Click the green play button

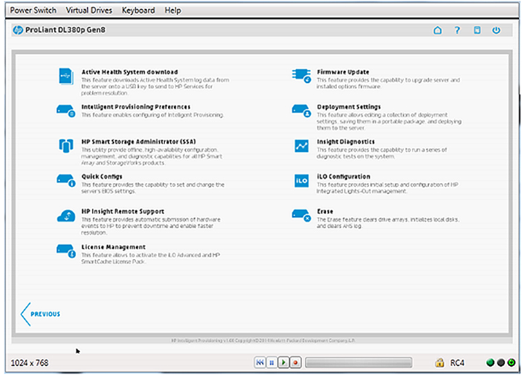pyautogui.click(x=283, y=362)
